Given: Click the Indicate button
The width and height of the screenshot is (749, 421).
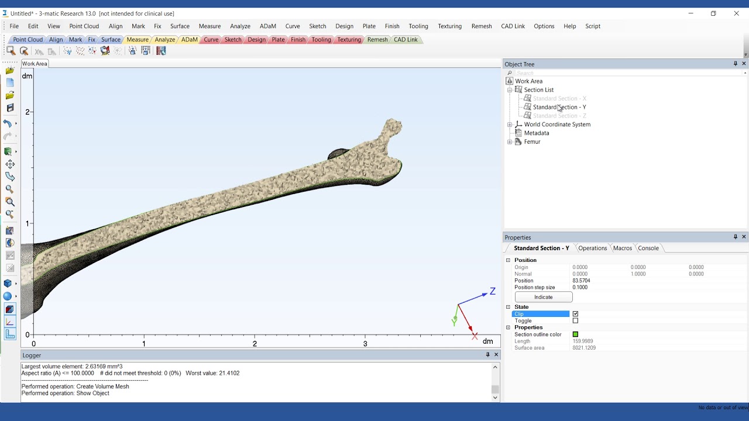Looking at the screenshot, I should [x=544, y=297].
